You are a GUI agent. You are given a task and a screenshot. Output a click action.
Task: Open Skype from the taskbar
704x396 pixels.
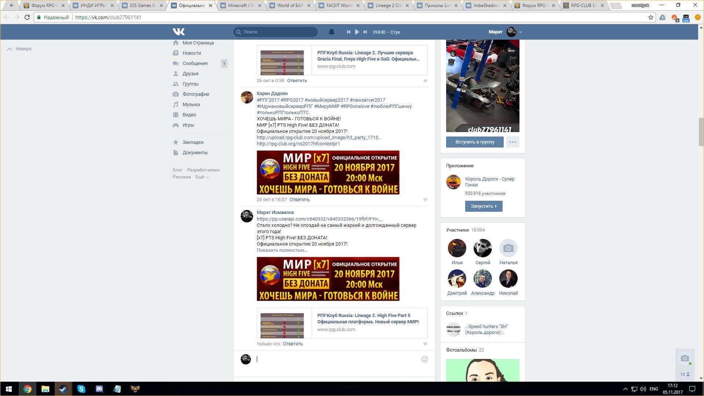point(81,389)
